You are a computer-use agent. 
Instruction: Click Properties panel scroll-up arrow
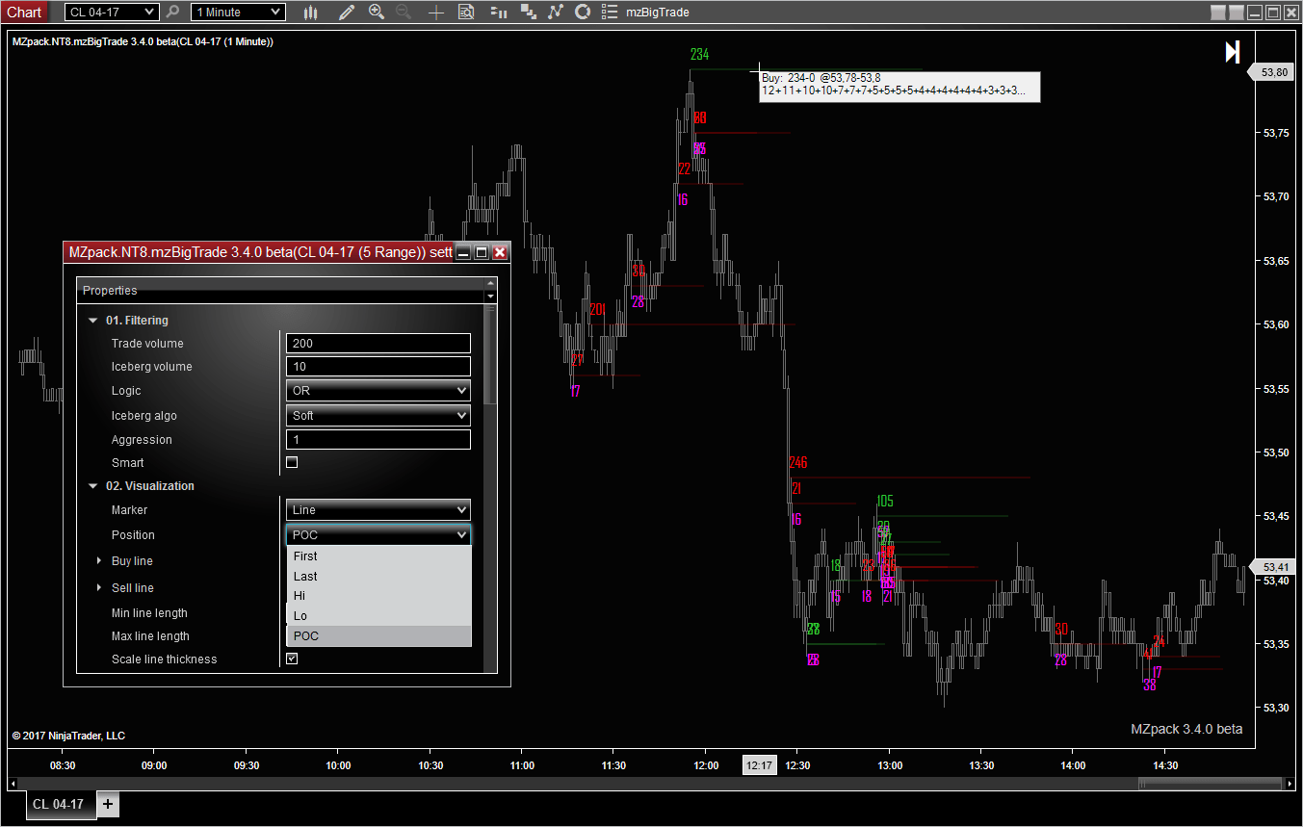[x=491, y=284]
